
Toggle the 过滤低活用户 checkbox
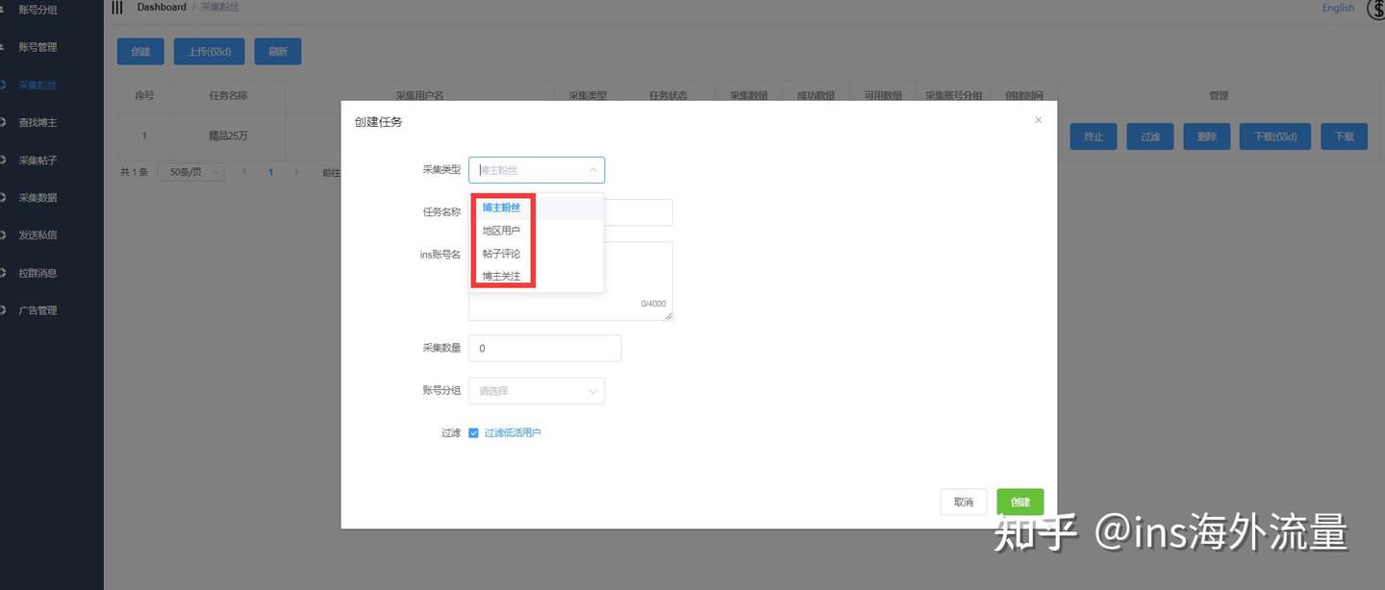point(473,433)
